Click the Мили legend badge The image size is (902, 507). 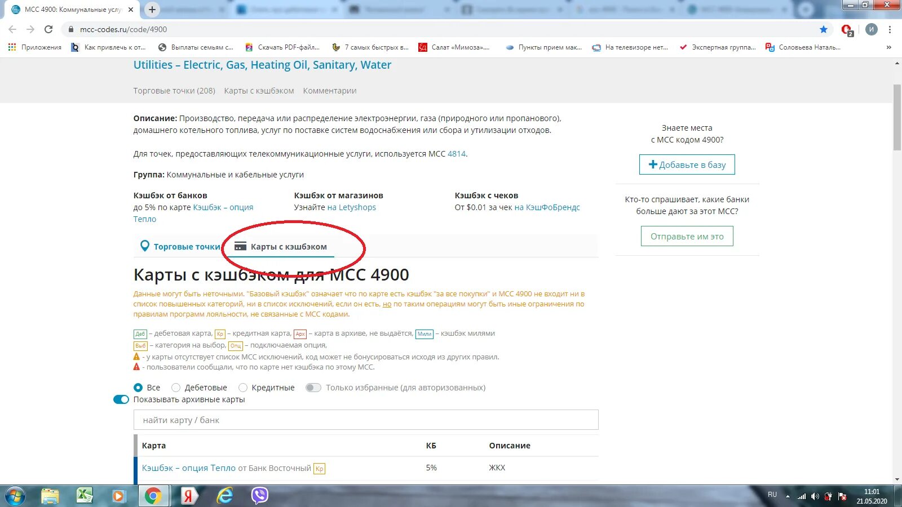click(x=425, y=334)
